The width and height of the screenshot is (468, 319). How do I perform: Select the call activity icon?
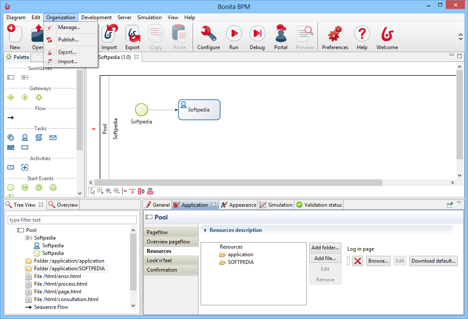pos(11,167)
